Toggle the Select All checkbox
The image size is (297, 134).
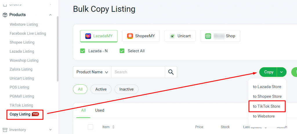122,51
